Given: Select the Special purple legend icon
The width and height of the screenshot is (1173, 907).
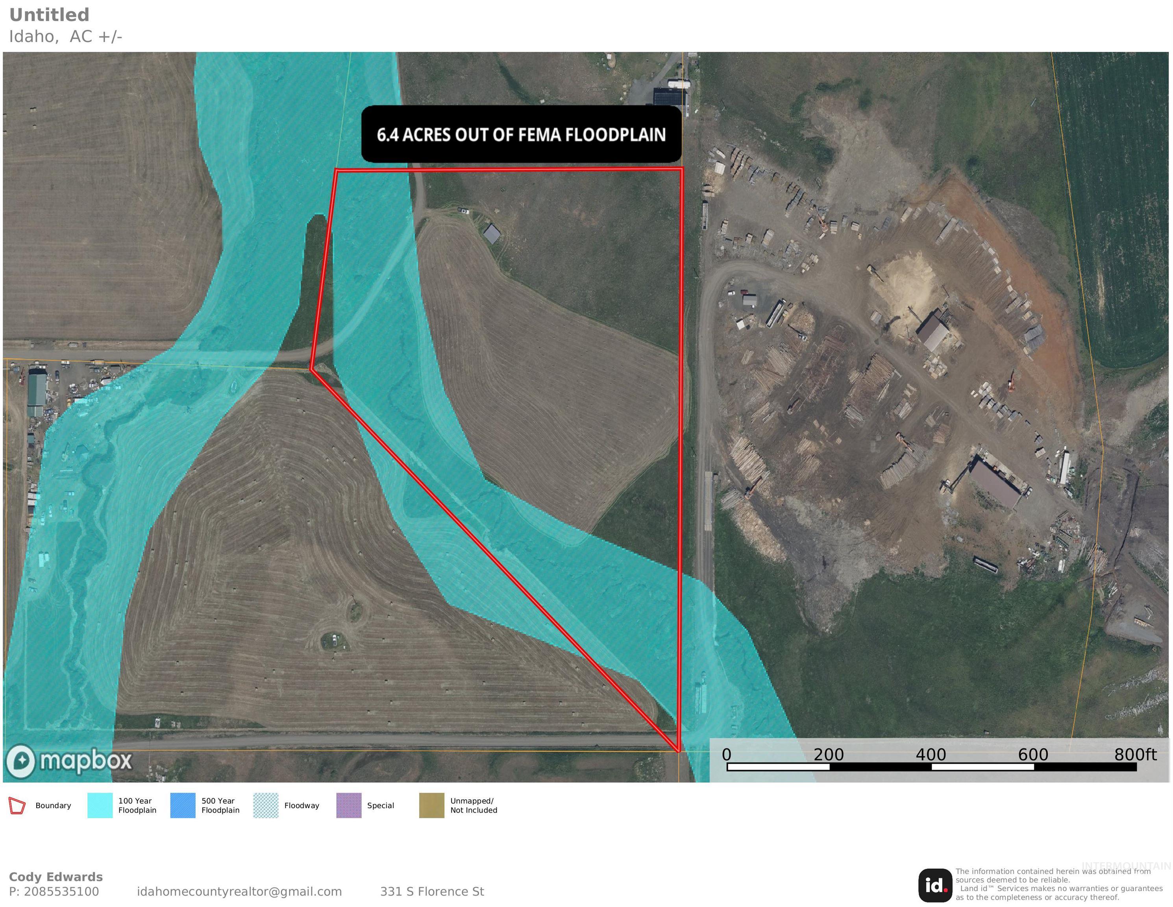Looking at the screenshot, I should coord(350,805).
